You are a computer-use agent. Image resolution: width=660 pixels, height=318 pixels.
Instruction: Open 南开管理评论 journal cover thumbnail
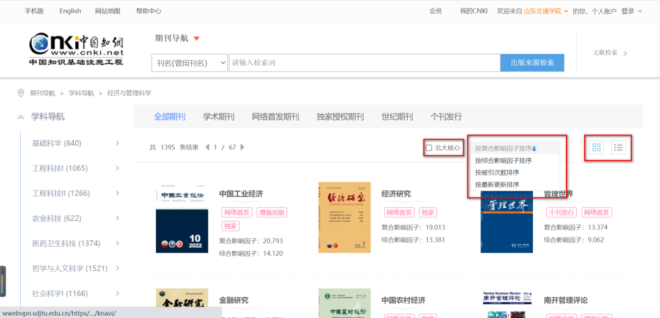[507, 303]
